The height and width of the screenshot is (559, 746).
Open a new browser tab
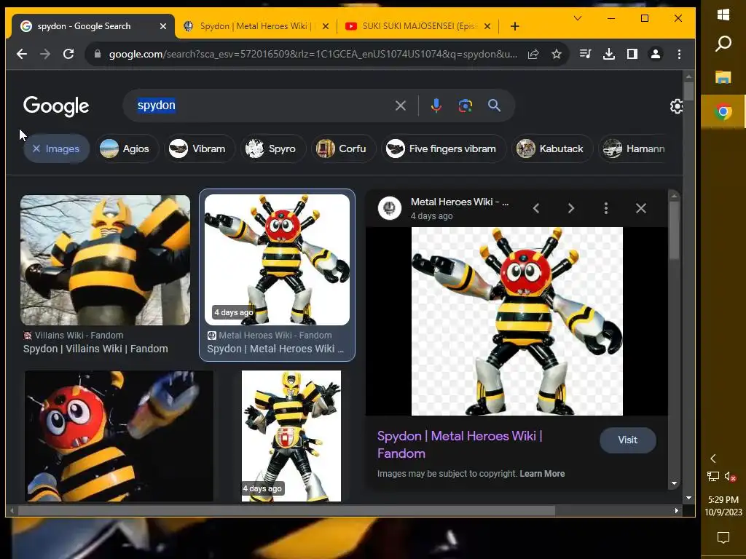pyautogui.click(x=515, y=26)
